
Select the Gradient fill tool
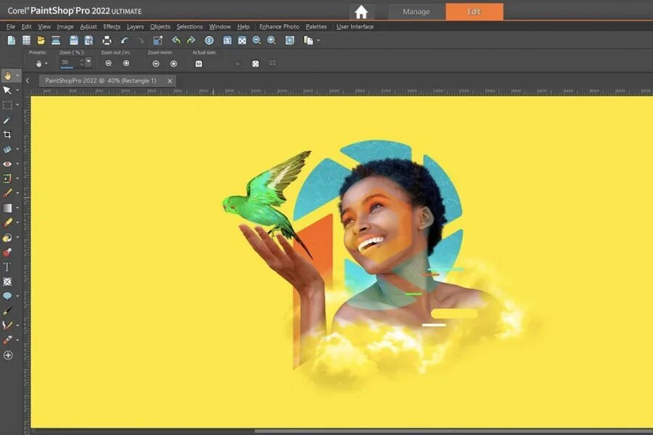pos(7,208)
